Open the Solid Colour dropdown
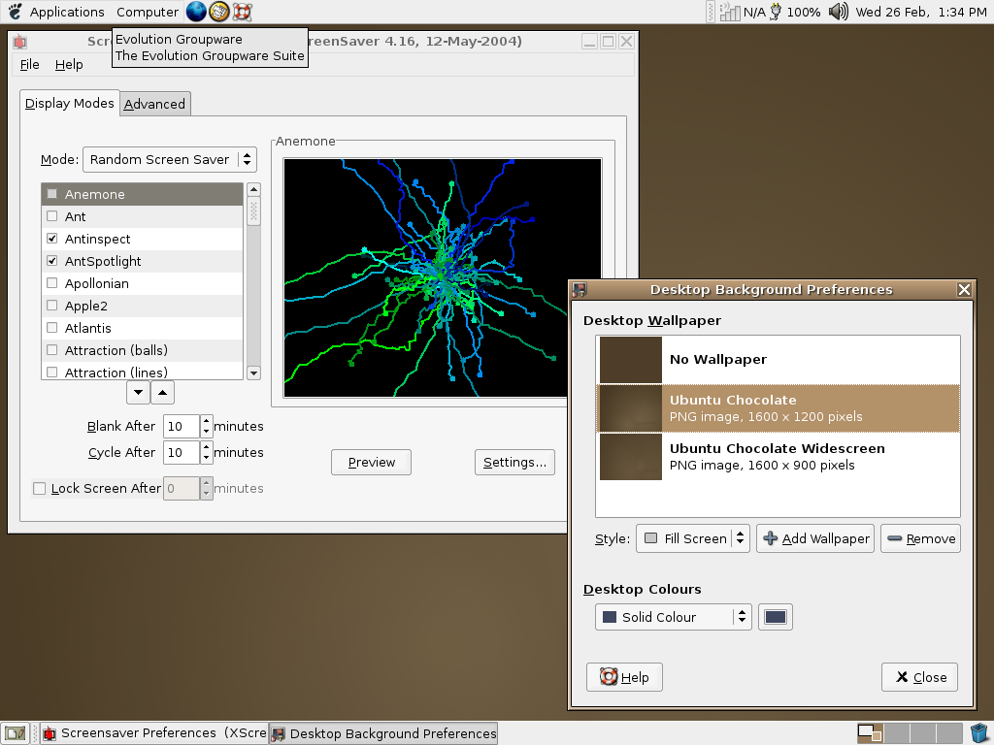 673,617
